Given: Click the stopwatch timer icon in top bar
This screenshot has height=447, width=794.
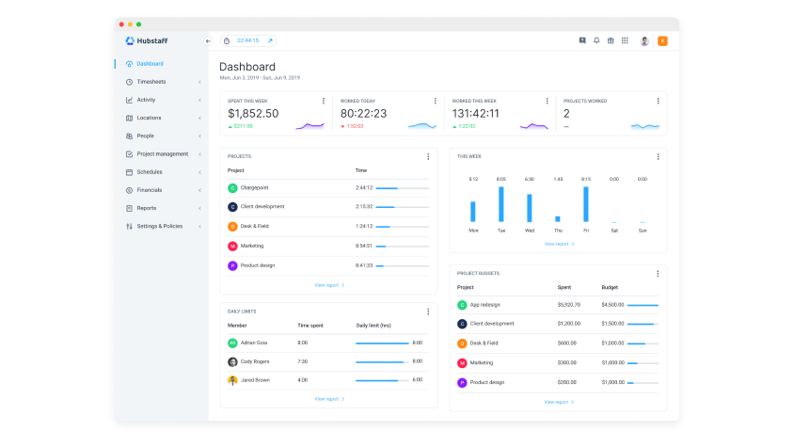Looking at the screenshot, I should click(227, 41).
